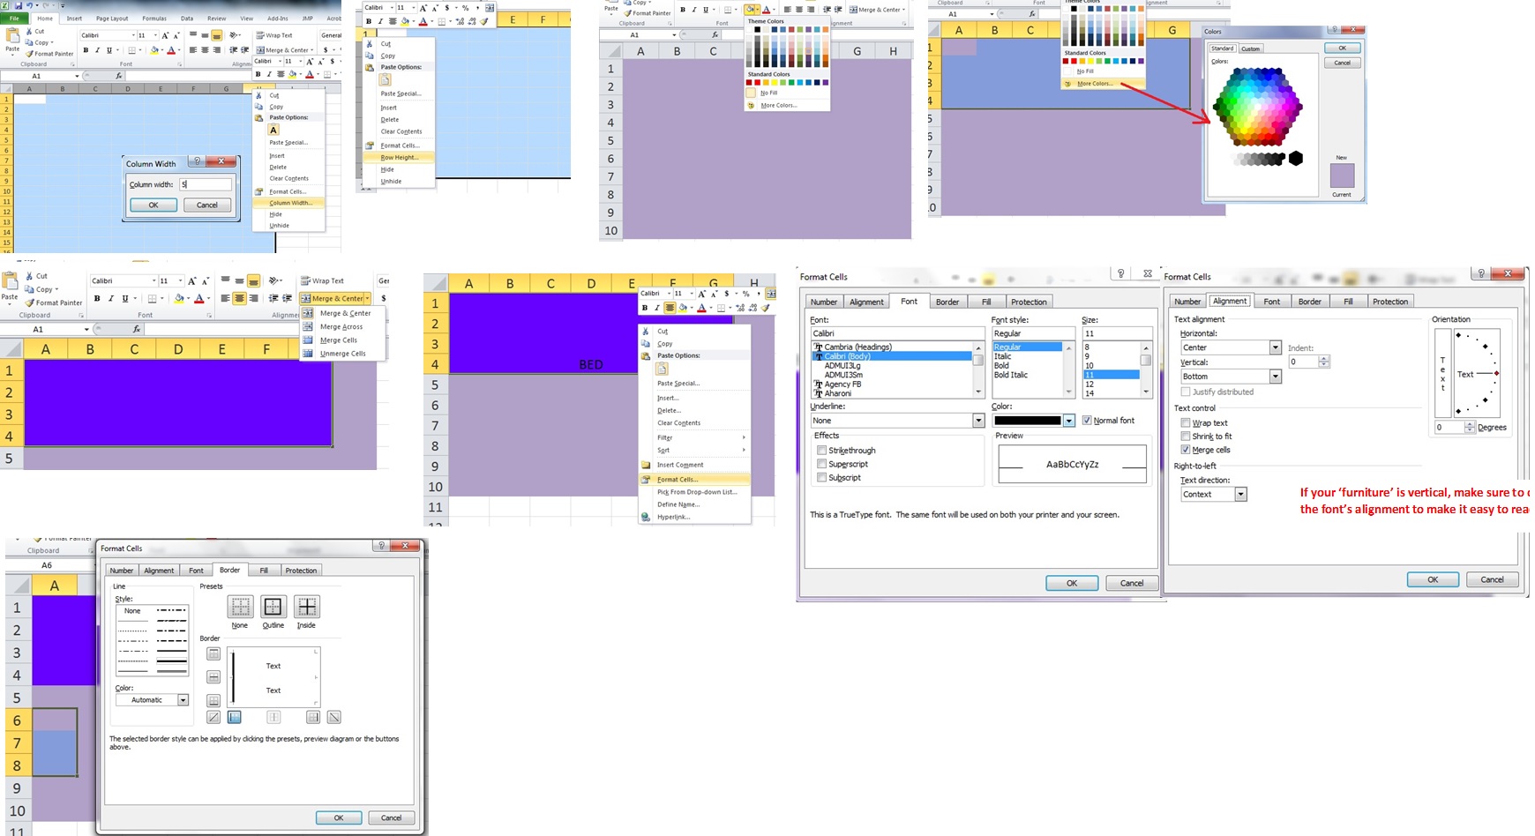This screenshot has width=1535, height=836.
Task: Click Save icon in the quick access toolbar
Action: click(18, 5)
